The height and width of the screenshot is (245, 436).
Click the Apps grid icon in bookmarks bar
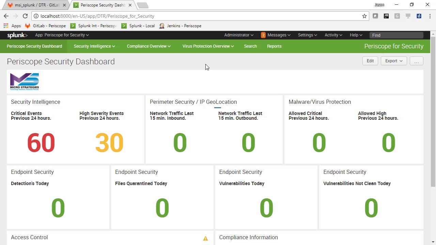point(6,26)
